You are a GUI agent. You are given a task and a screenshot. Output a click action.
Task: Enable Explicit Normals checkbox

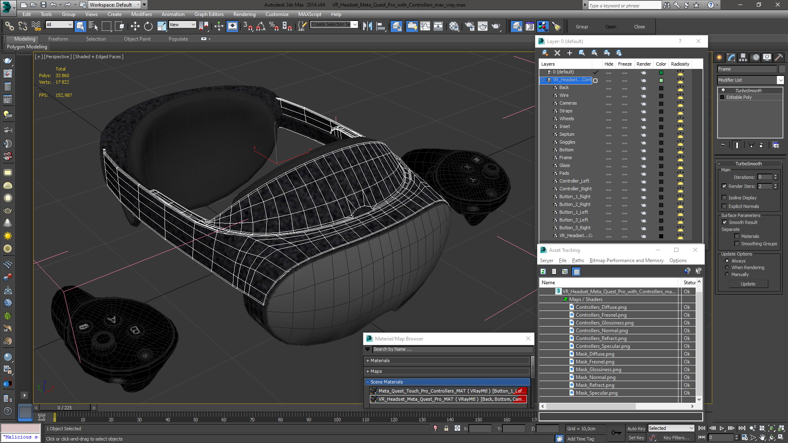pos(724,206)
